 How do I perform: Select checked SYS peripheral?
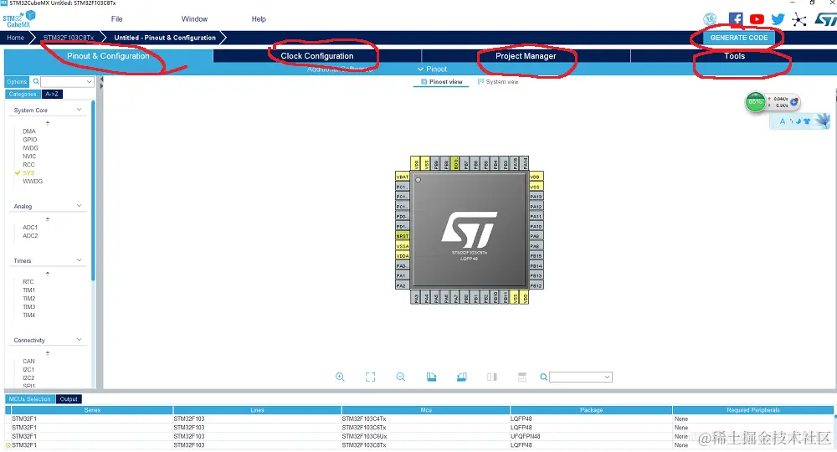tap(28, 173)
